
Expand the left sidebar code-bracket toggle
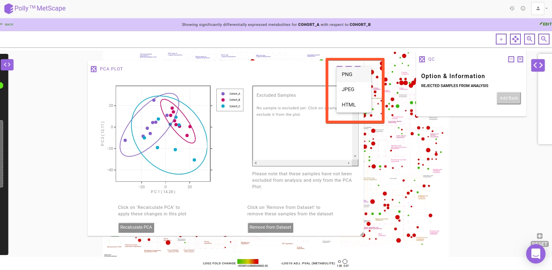click(x=7, y=65)
